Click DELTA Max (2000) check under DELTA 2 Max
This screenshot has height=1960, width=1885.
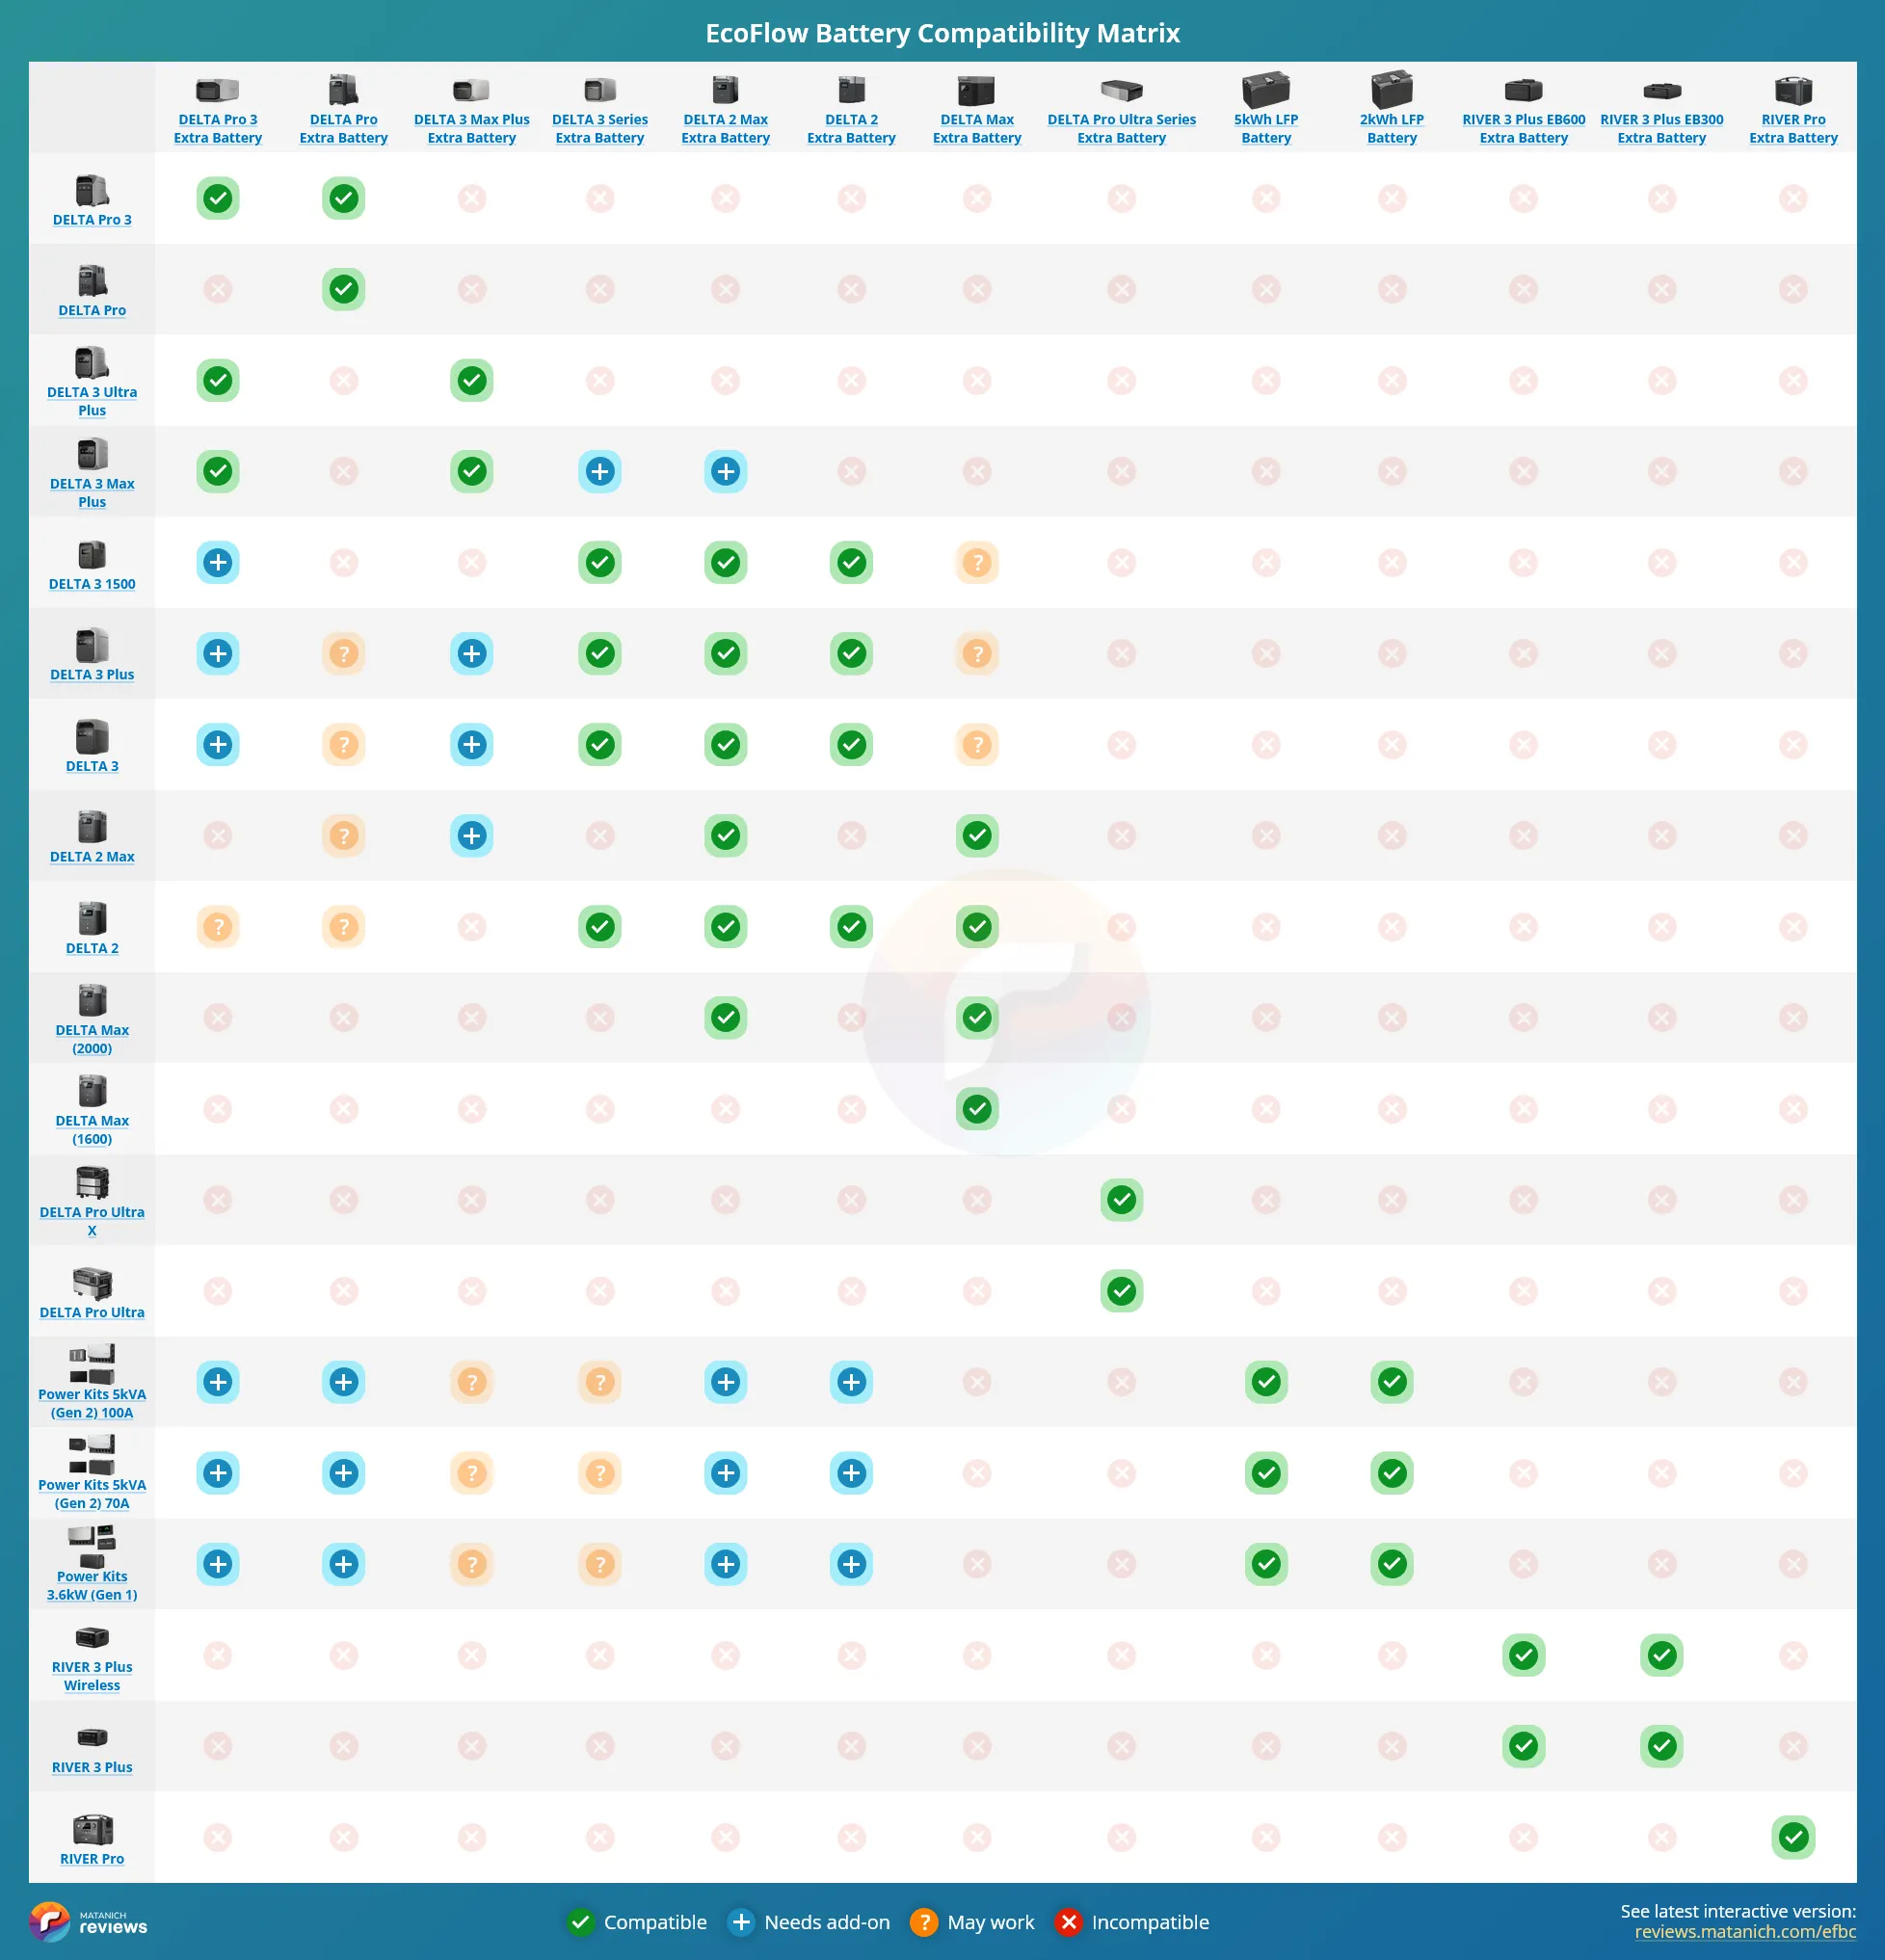click(726, 1017)
